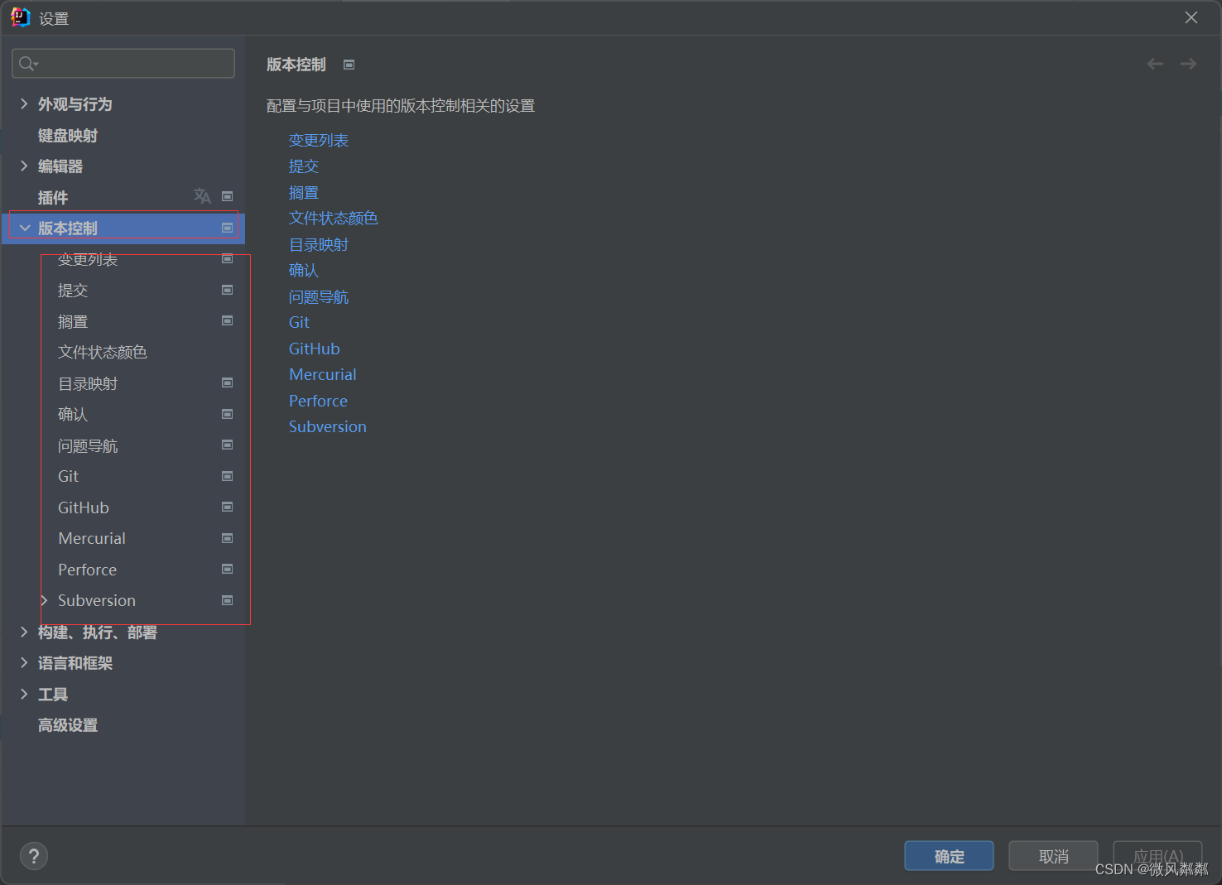Open the Git link in right panel

pyautogui.click(x=299, y=323)
